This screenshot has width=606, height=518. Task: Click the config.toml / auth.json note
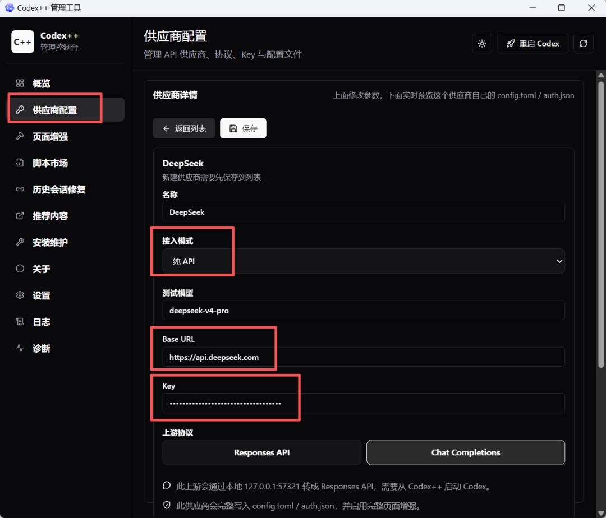point(299,506)
